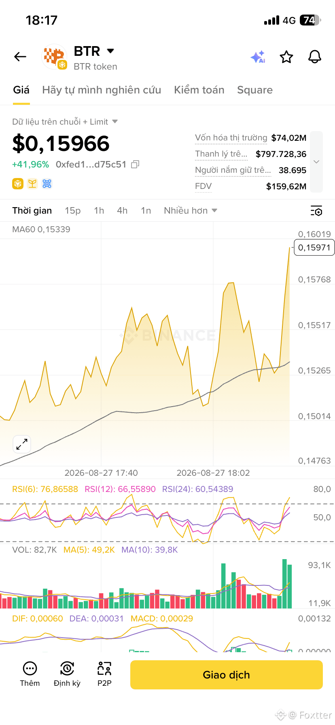This screenshot has width=335, height=725.
Task: Select the Thời gian chart view
Action: click(x=32, y=210)
